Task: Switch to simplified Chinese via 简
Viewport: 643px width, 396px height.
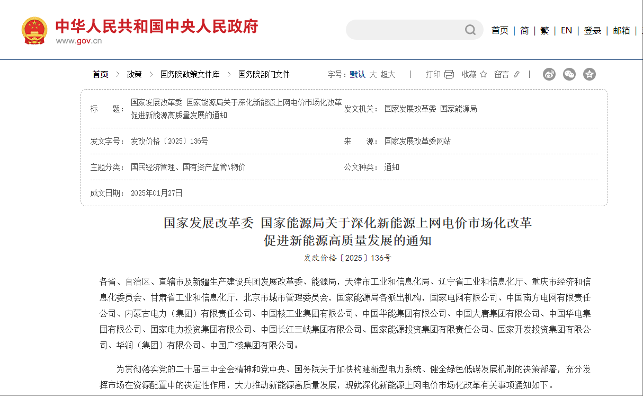Action: [x=523, y=30]
